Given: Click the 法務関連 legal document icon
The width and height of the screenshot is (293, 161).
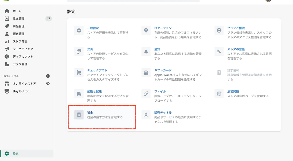Looking at the screenshot, I should click(x=219, y=94).
